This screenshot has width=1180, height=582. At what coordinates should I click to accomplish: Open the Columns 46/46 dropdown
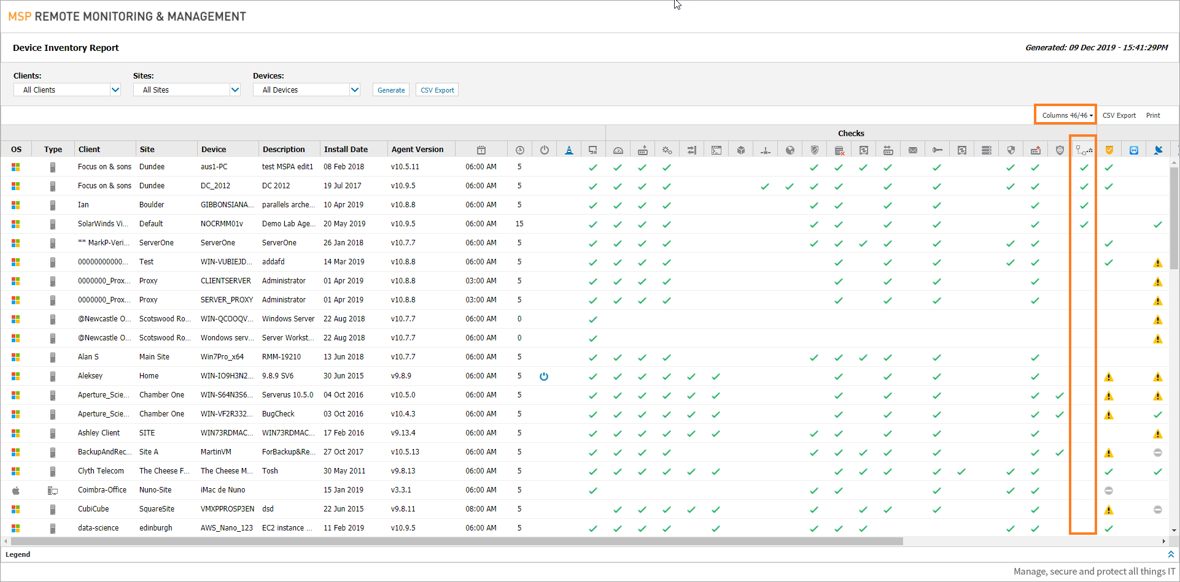tap(1067, 115)
